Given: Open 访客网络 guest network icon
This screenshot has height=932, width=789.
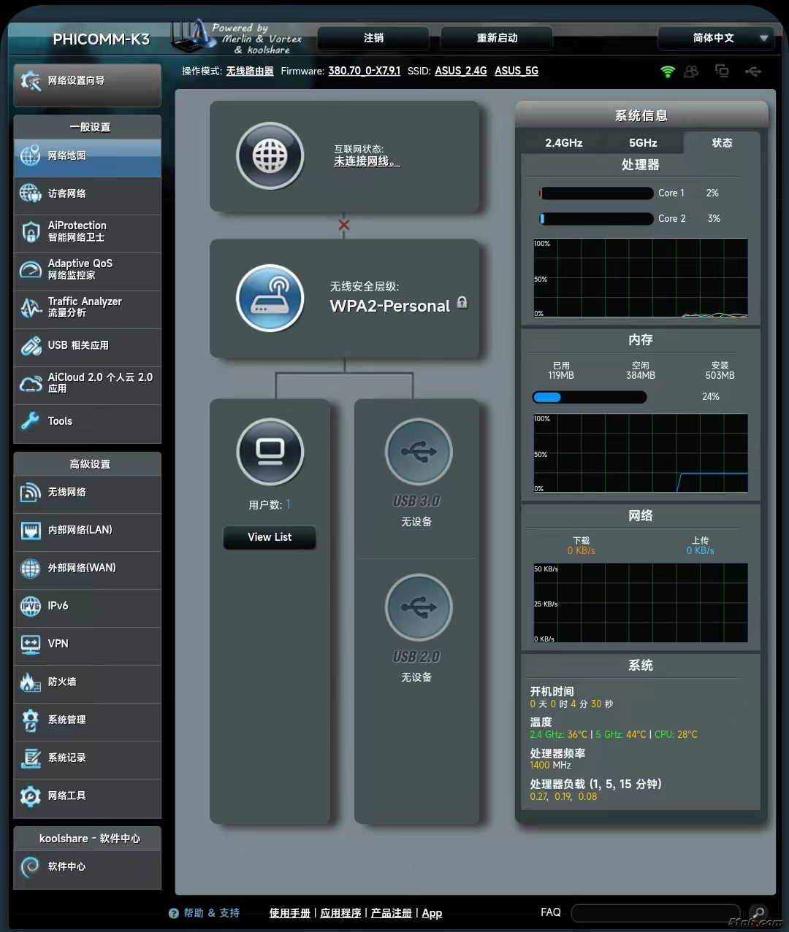Looking at the screenshot, I should point(30,193).
